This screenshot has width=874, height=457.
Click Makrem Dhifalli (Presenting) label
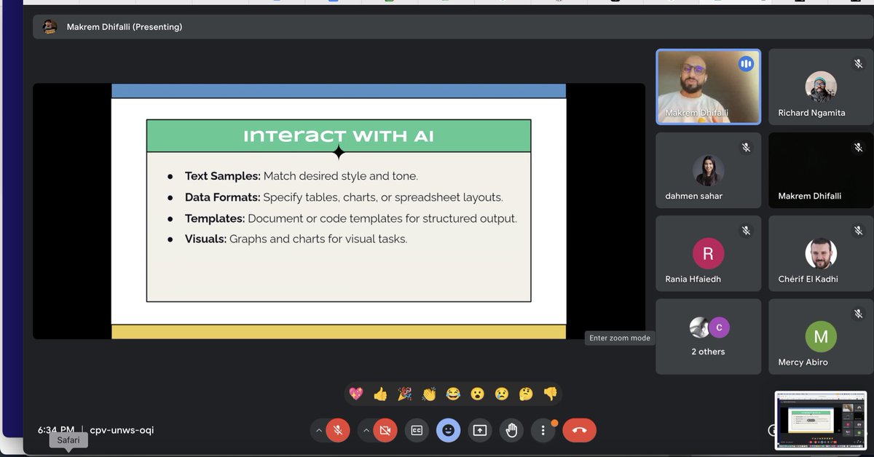[x=125, y=27]
